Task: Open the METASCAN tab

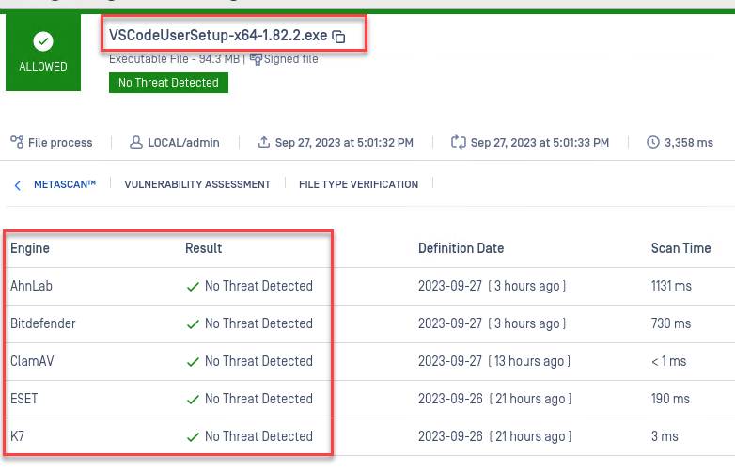Action: [65, 185]
